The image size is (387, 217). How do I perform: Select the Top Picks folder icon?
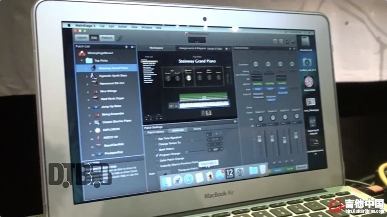89,60
